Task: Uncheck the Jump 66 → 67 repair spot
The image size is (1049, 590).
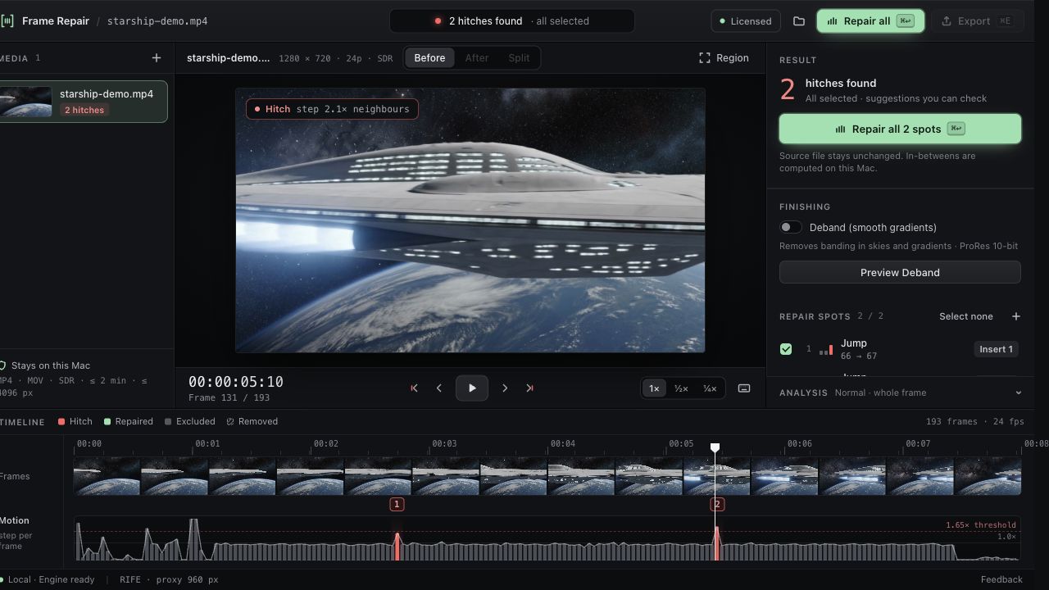Action: [x=786, y=349]
